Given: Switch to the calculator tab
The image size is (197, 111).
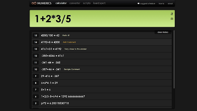Looking at the screenshot, I should coord(61,3).
